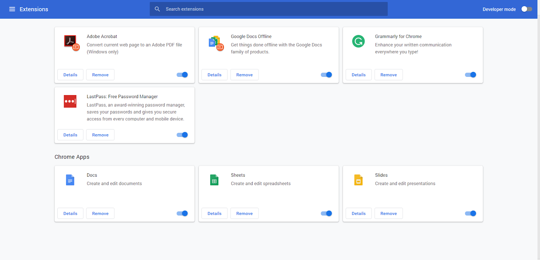Click the Google Docs Offline title text
This screenshot has height=260, width=540.
point(251,36)
